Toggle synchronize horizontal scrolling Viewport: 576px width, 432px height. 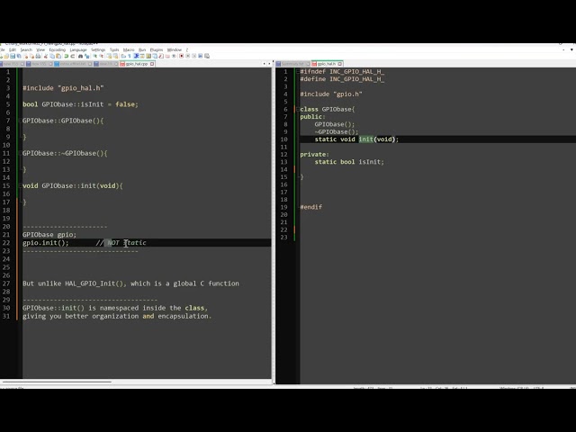click(115, 56)
